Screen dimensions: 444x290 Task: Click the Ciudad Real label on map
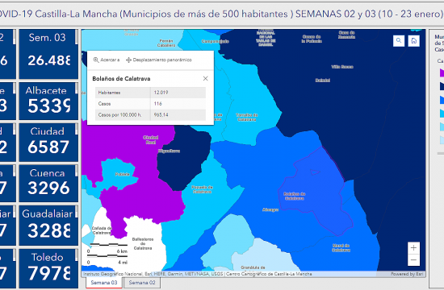coord(151,139)
